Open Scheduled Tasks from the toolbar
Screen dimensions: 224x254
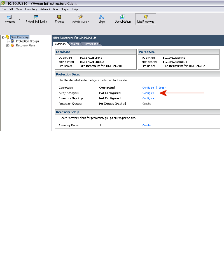36,17
